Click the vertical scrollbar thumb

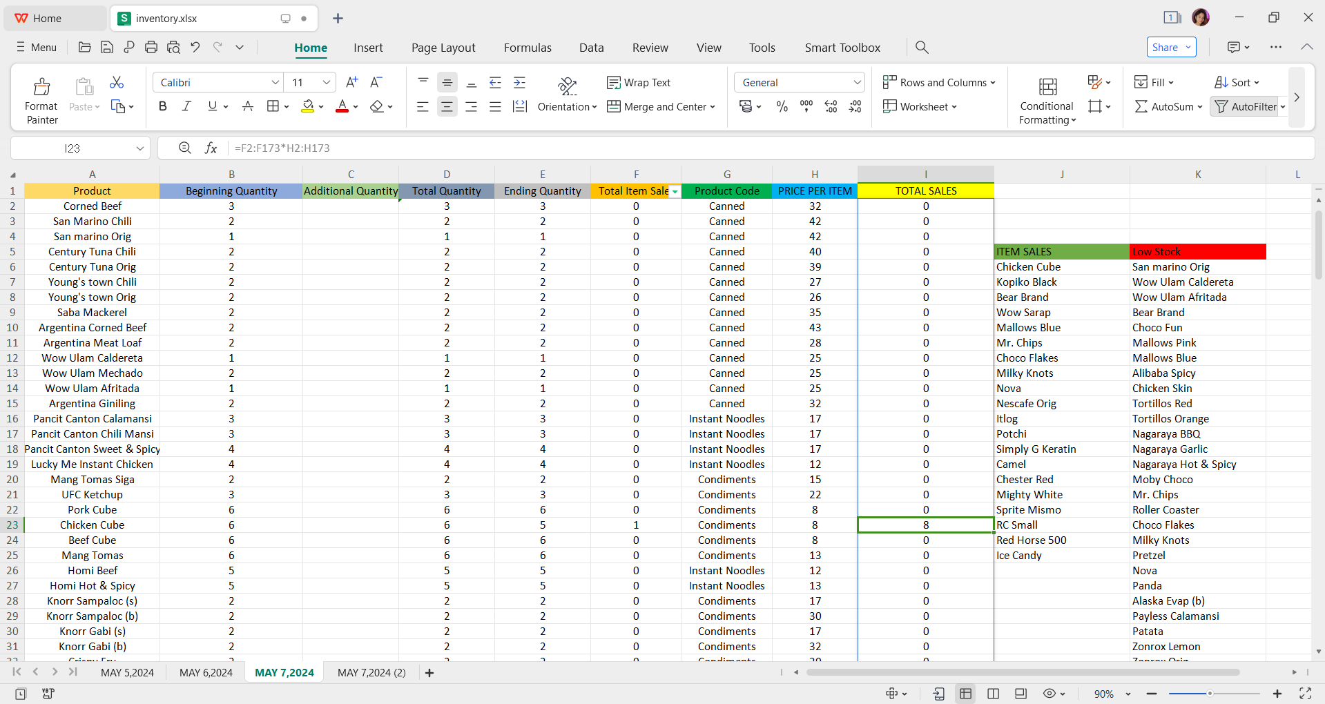pos(1319,244)
